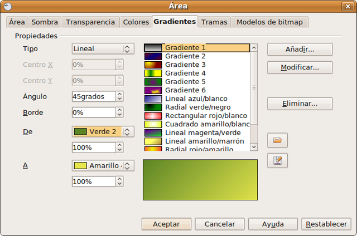The height and width of the screenshot is (236, 357).
Task: Click the gradient list scroll down arrow
Action: click(x=254, y=146)
